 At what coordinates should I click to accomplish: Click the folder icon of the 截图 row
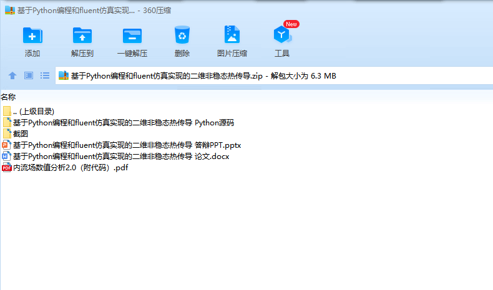coord(7,134)
